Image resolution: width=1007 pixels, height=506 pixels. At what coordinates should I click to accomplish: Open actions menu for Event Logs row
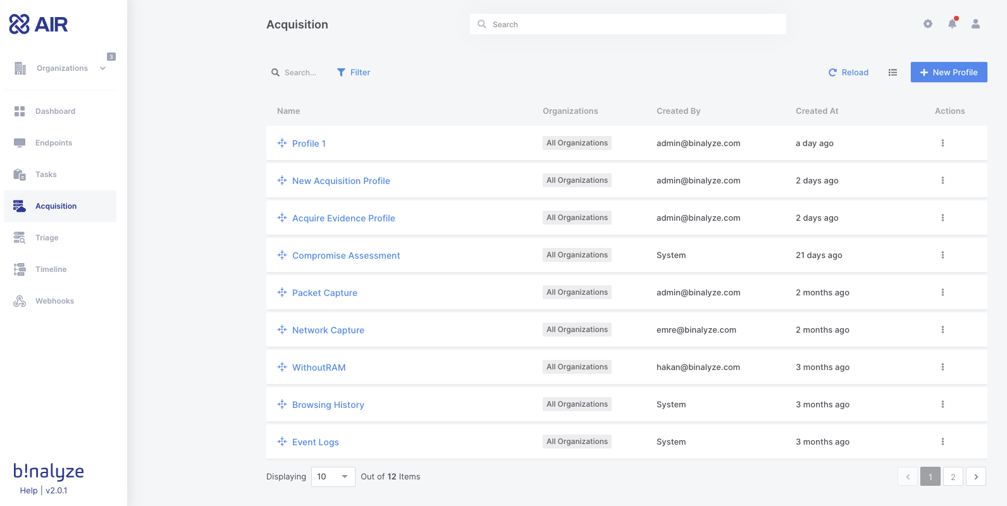(942, 442)
